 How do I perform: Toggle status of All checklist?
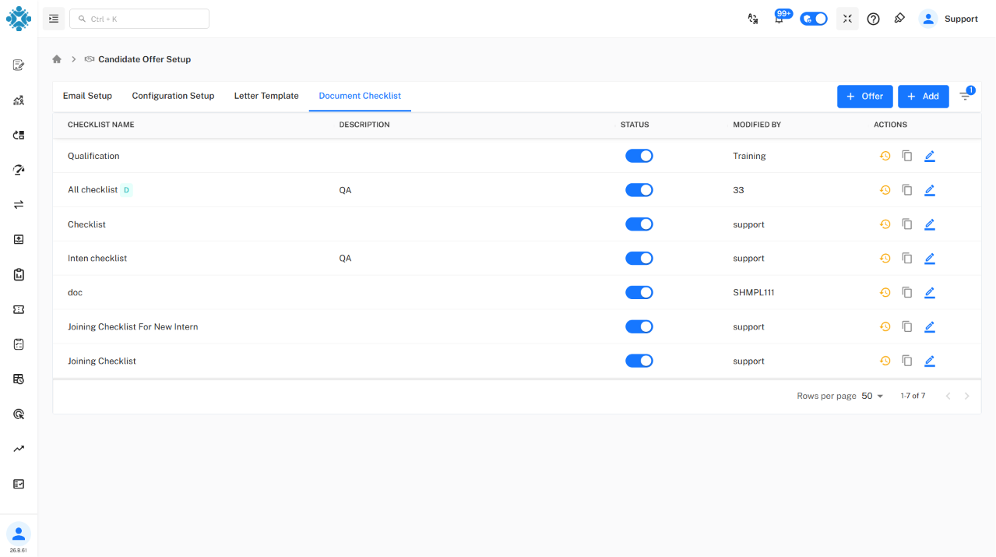click(639, 190)
